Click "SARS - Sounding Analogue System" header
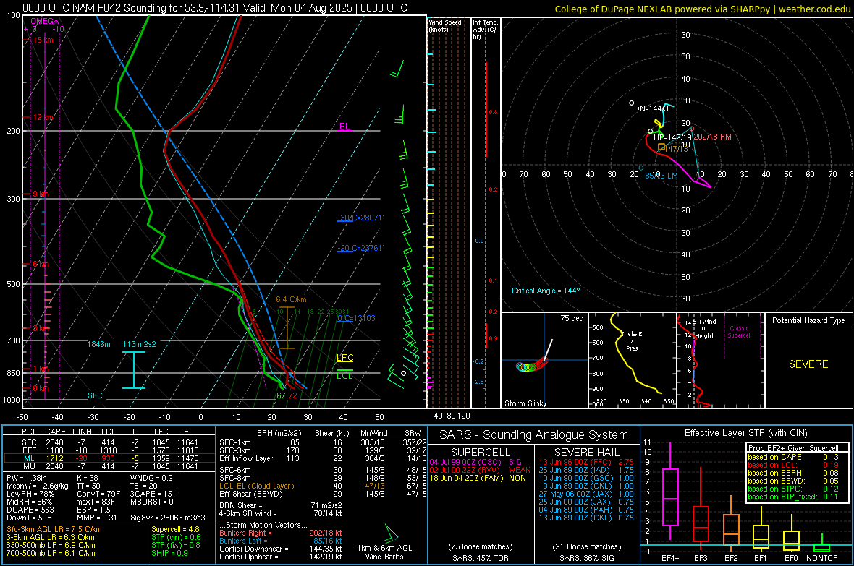This screenshot has height=566, width=854. click(x=534, y=435)
